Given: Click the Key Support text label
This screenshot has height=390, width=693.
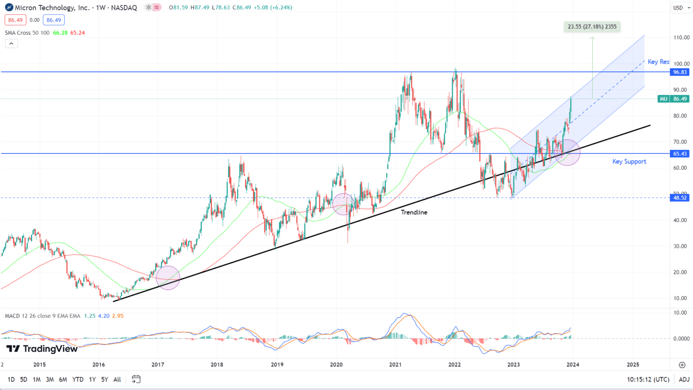Looking at the screenshot, I should coord(629,162).
